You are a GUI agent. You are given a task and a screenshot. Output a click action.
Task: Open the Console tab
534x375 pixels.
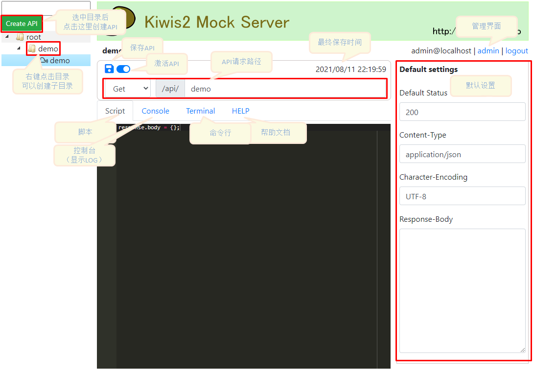pyautogui.click(x=155, y=111)
